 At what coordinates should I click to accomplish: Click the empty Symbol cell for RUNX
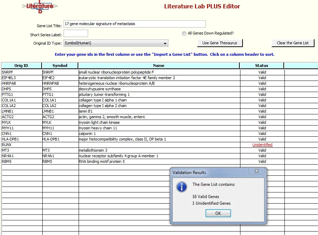coord(60,145)
